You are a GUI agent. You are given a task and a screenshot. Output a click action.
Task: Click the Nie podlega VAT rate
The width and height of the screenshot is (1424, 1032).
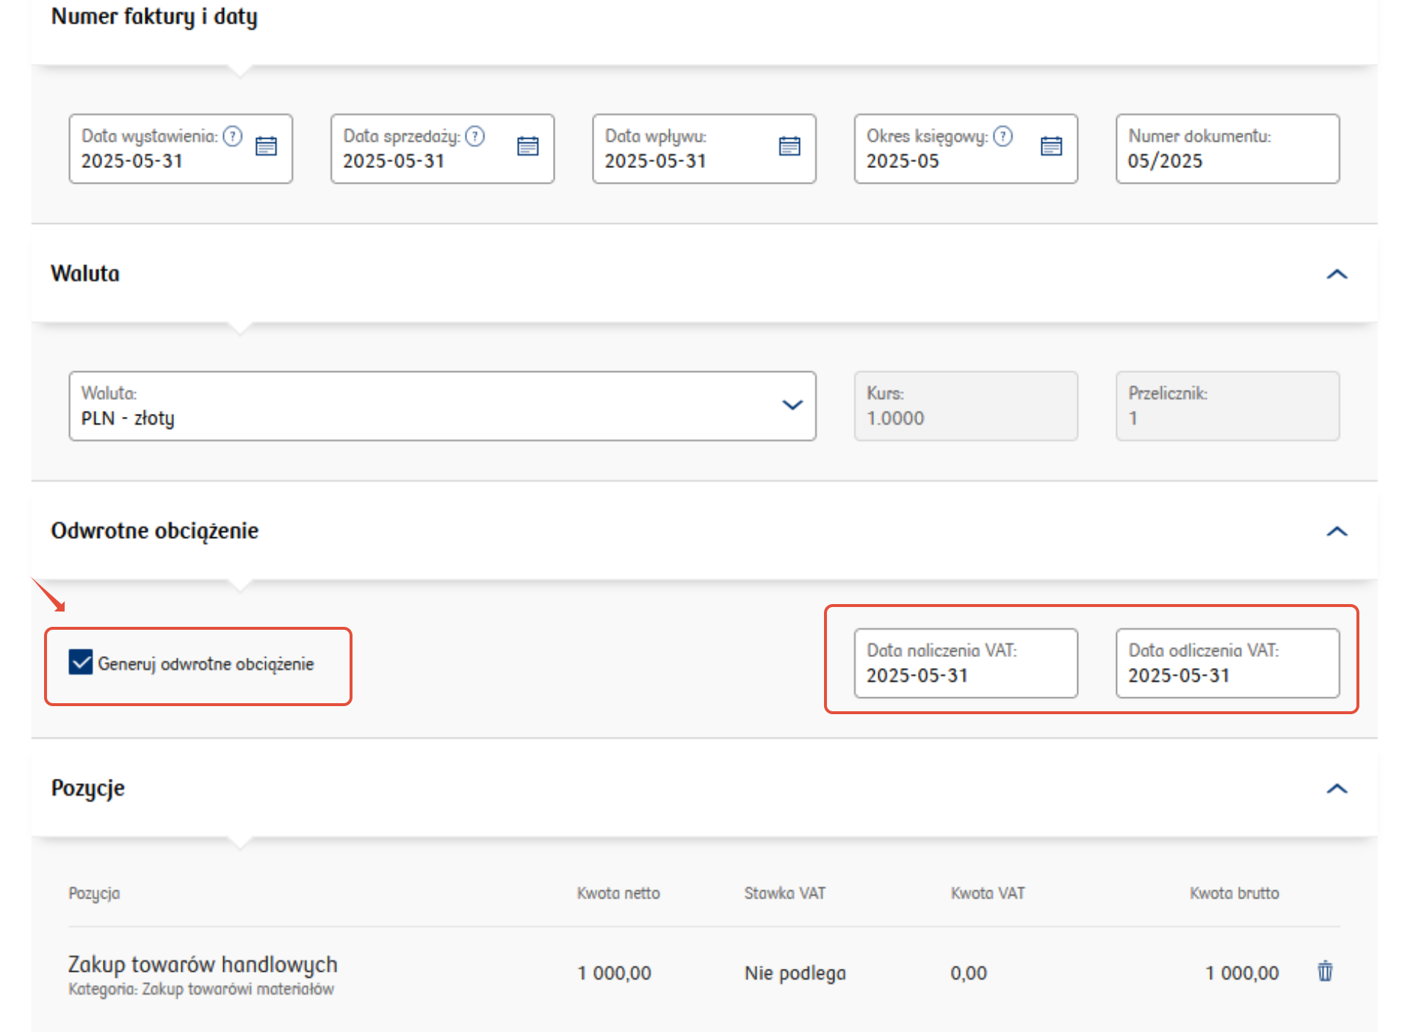[x=795, y=973]
